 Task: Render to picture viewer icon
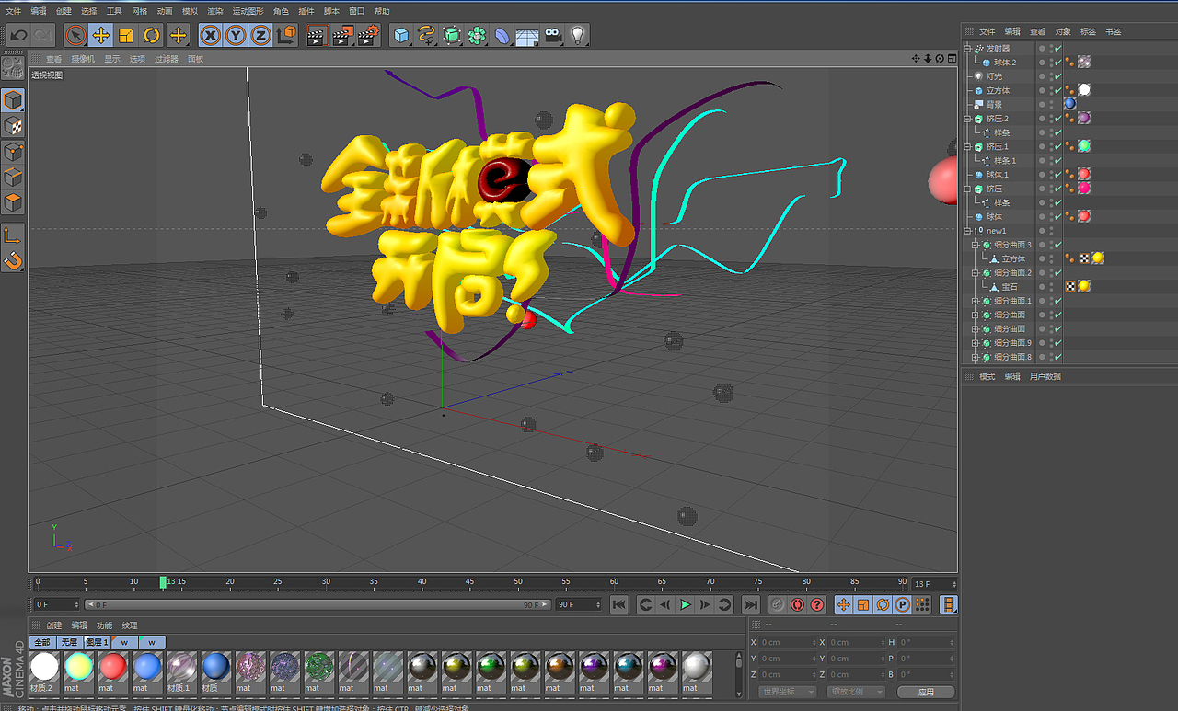(342, 36)
